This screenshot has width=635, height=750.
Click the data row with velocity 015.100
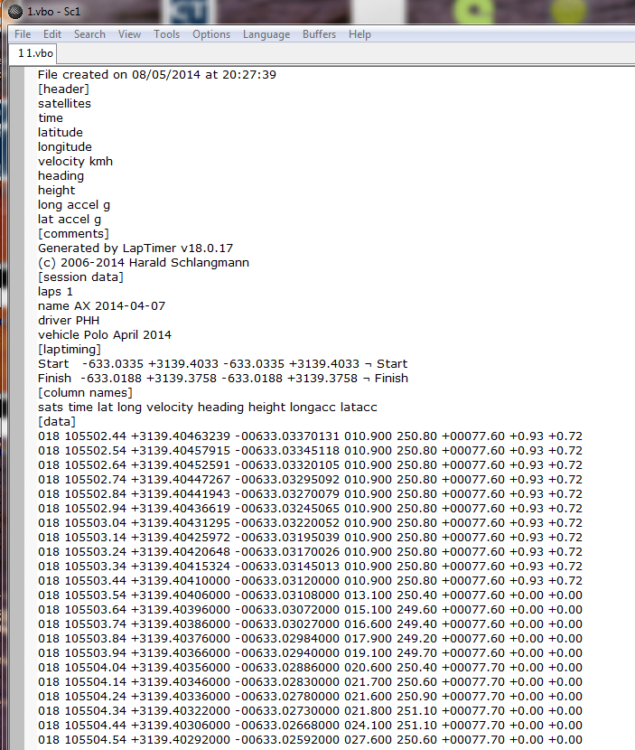tap(310, 609)
